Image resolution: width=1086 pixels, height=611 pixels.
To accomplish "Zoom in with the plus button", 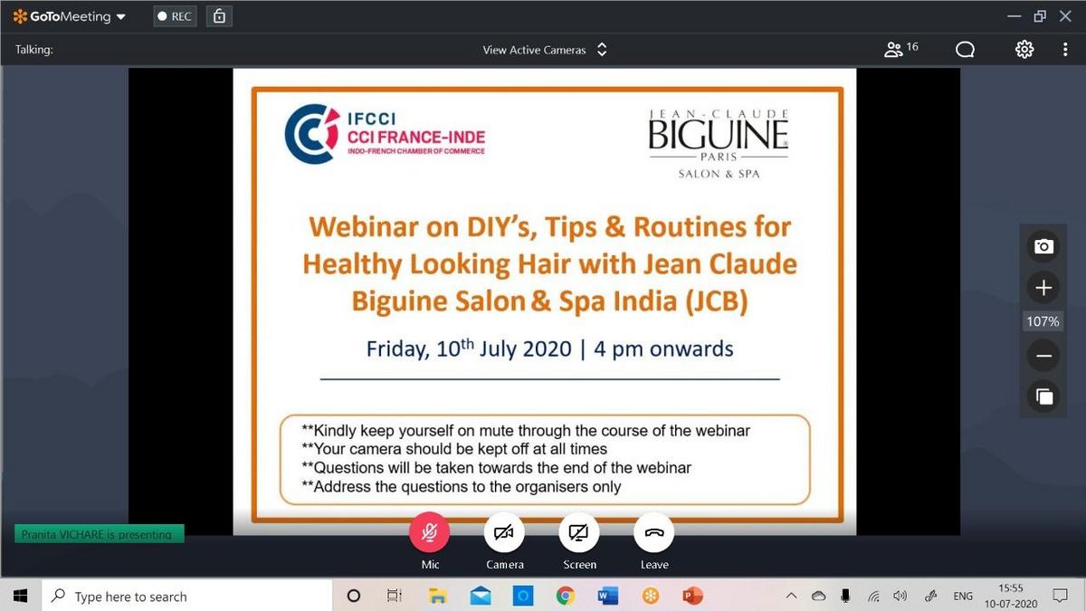I will pos(1043,288).
